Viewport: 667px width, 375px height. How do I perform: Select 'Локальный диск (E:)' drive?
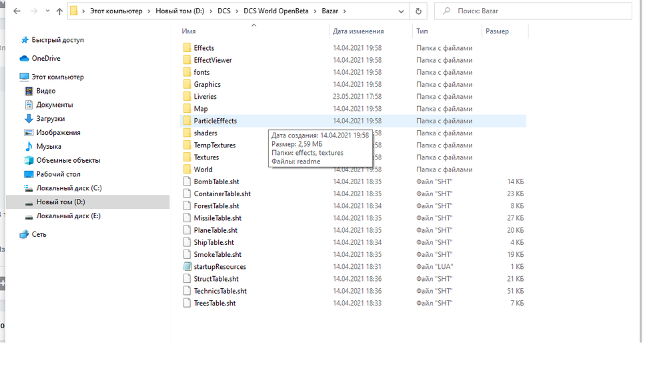(68, 216)
